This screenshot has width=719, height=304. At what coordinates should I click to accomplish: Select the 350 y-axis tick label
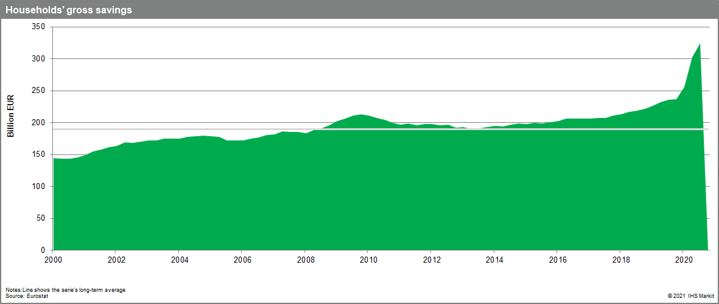(x=38, y=27)
